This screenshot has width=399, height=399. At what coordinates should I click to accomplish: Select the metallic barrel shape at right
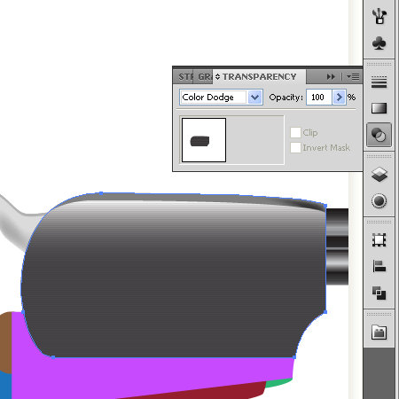pos(338,246)
